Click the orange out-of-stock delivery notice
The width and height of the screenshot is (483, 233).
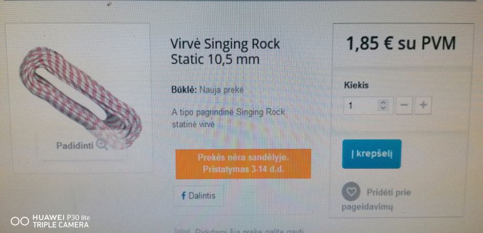(x=243, y=163)
